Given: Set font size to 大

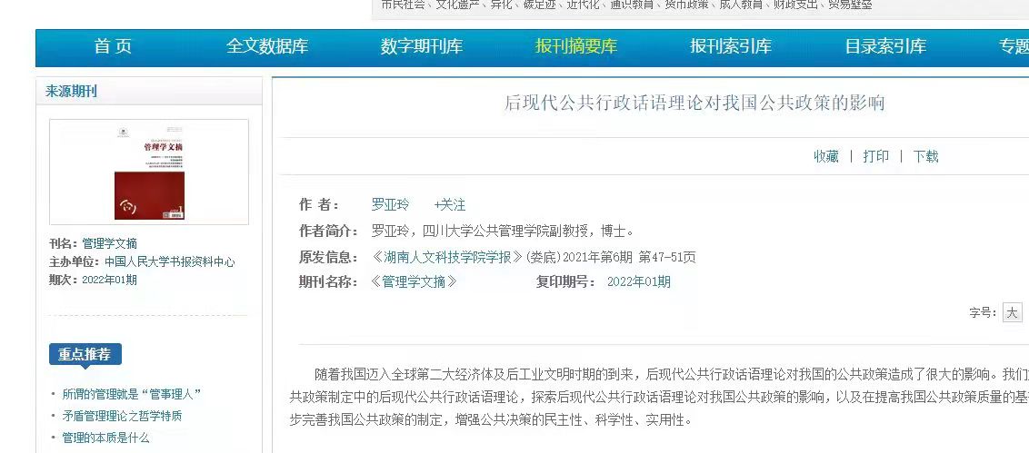Looking at the screenshot, I should click(1012, 313).
